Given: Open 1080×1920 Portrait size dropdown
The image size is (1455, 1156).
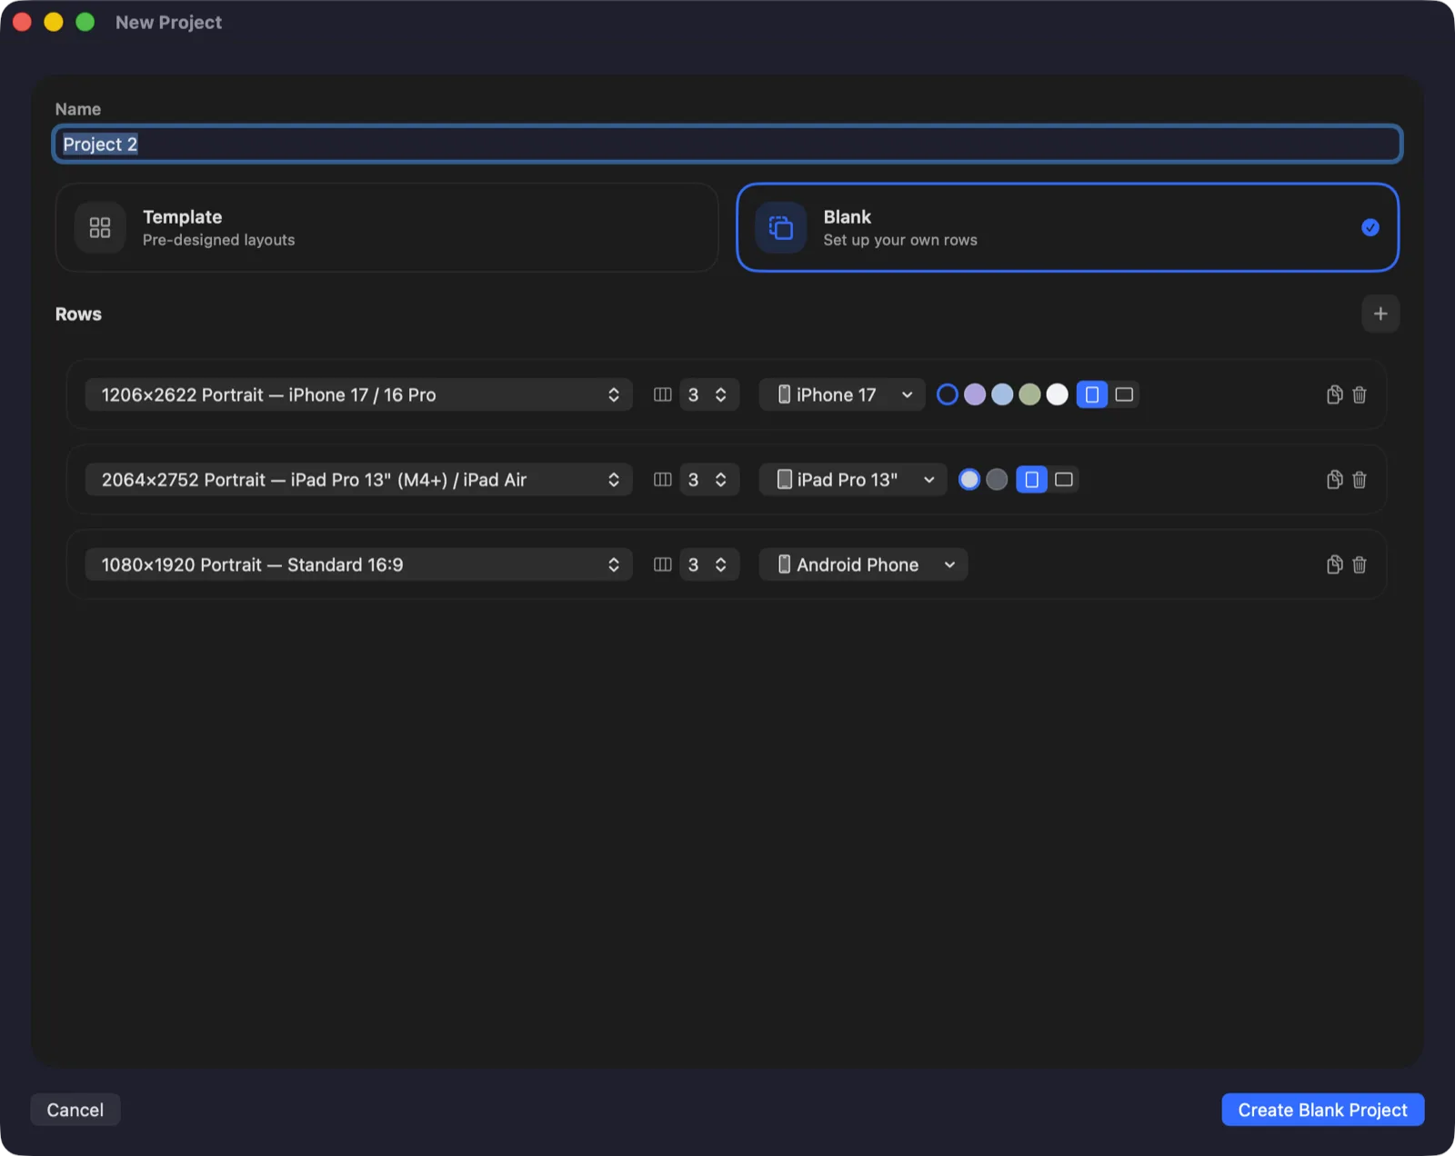Looking at the screenshot, I should point(359,564).
